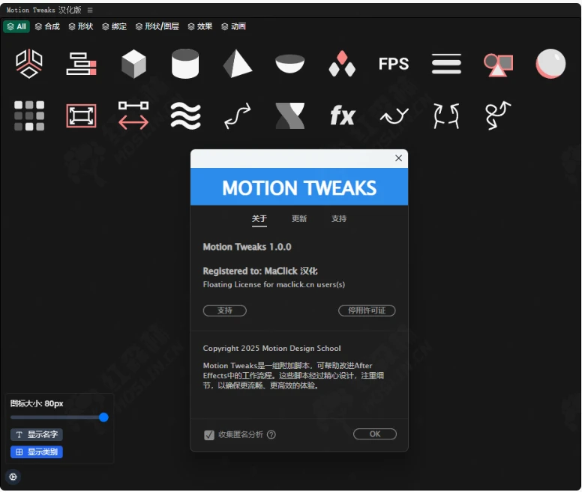The height and width of the screenshot is (492, 582).
Task: Click the 支持 pill button
Action: pyautogui.click(x=224, y=310)
